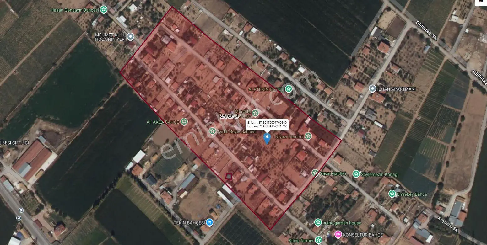Open the Kılınç farmer garden marker
The height and width of the screenshot is (245, 487).
319,241
